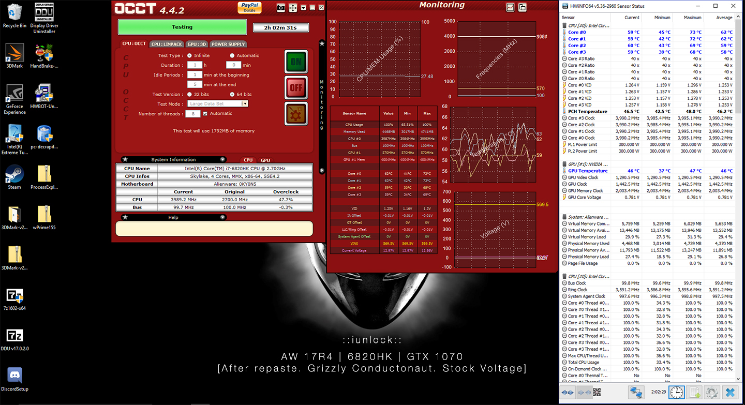Click the Monitoring graph view icon
This screenshot has height=405, width=745.
coord(511,7)
